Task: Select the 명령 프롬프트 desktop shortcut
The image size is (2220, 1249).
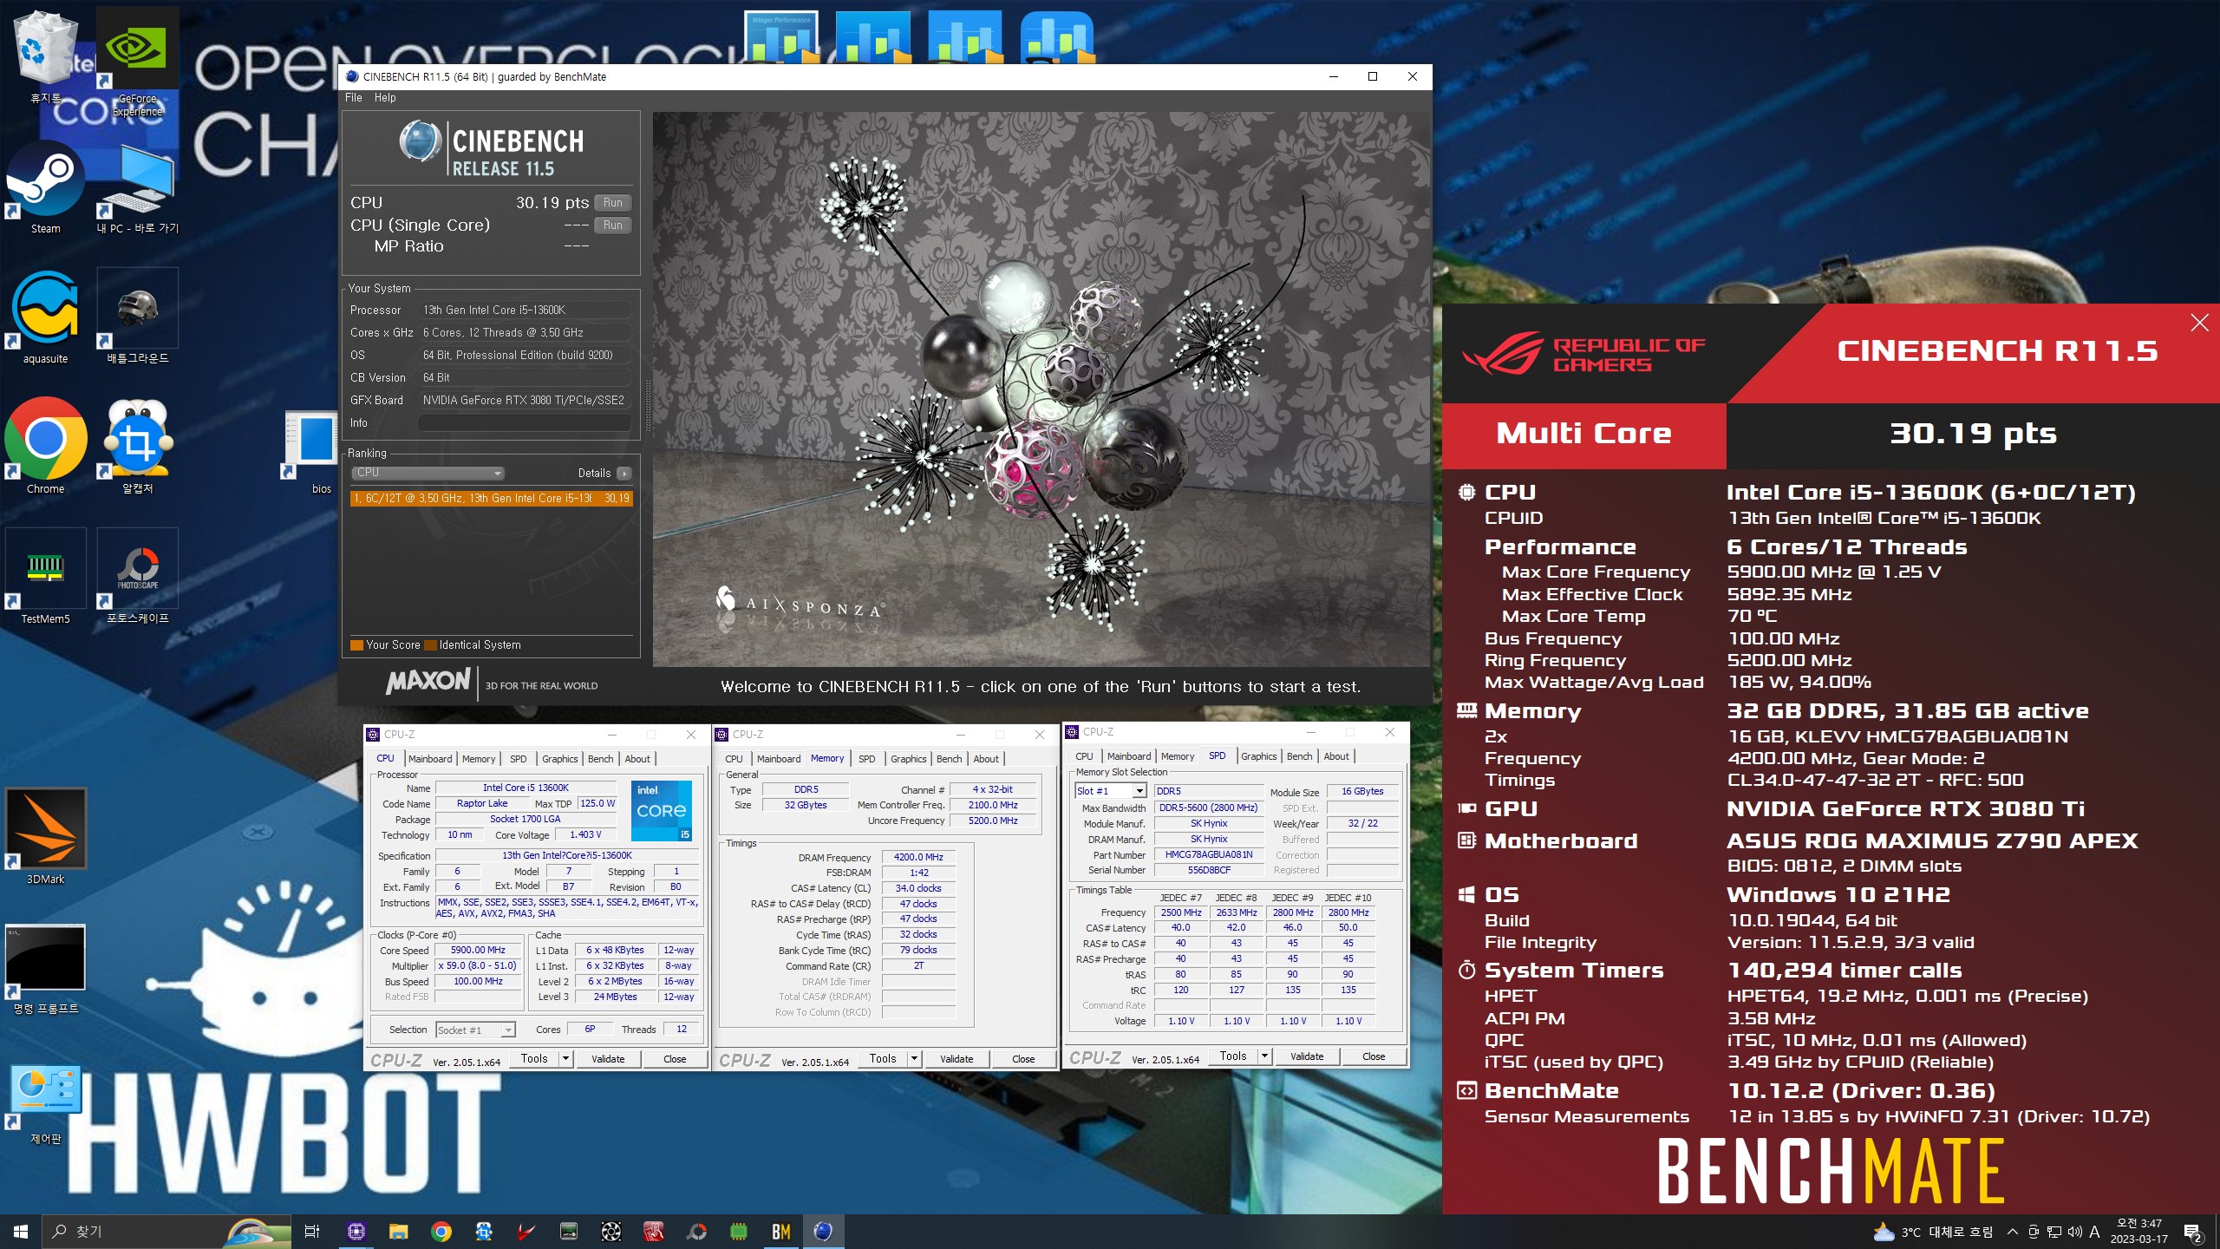Action: coord(45,968)
